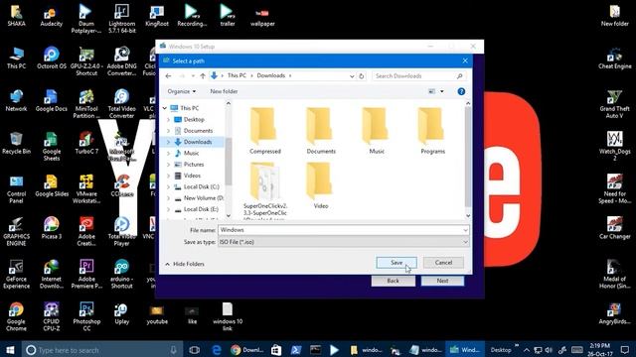Click the Recycle Bin desktop icon

click(x=16, y=143)
